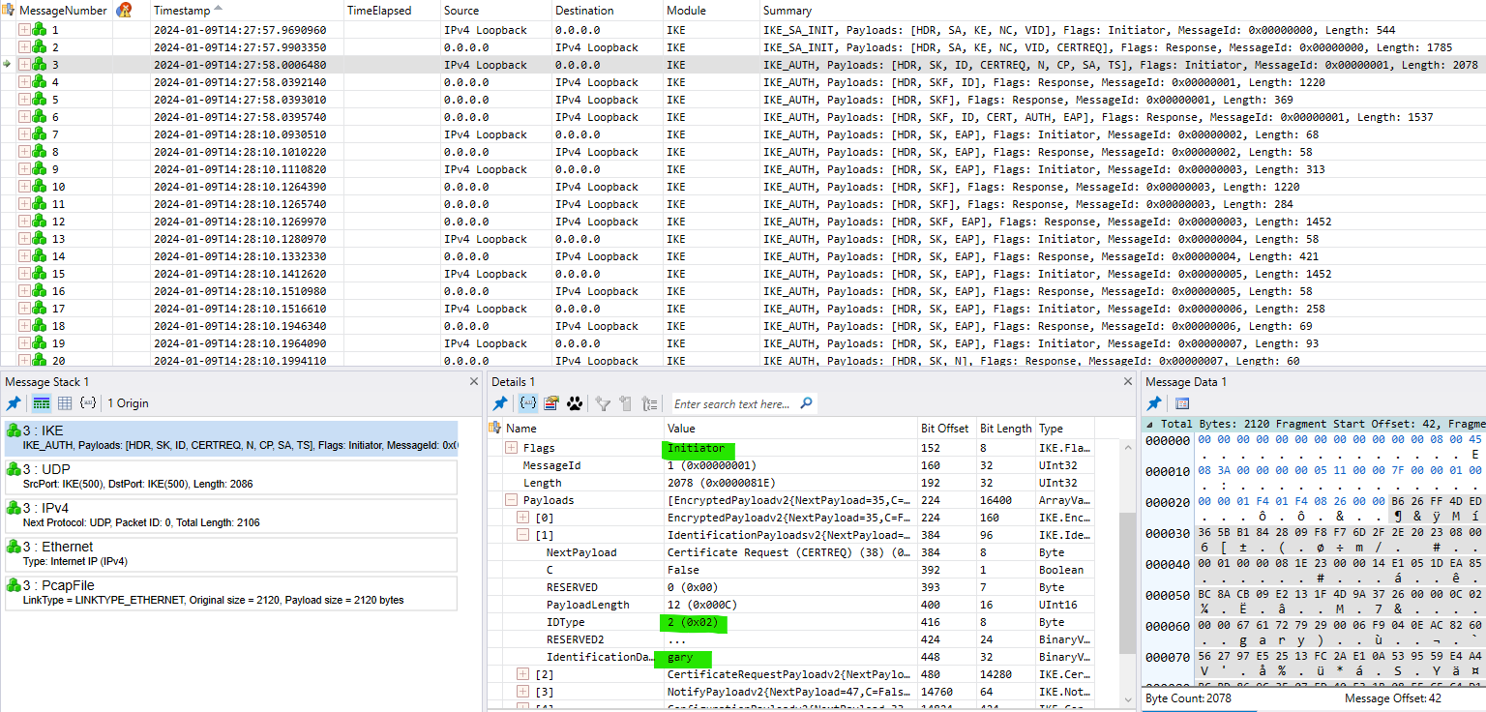Expand payload [3] NotifyPayloadv2

(x=523, y=692)
